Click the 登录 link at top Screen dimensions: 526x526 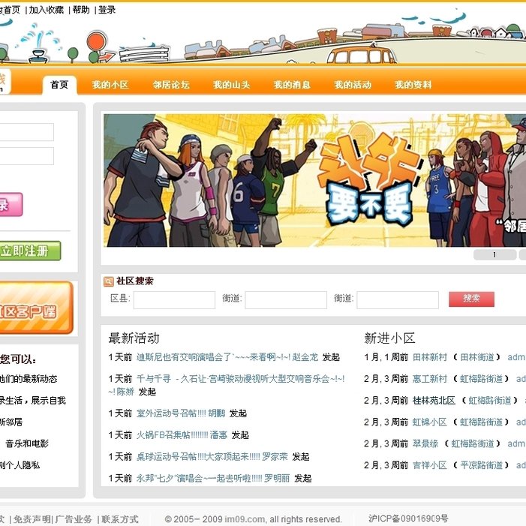pyautogui.click(x=107, y=10)
